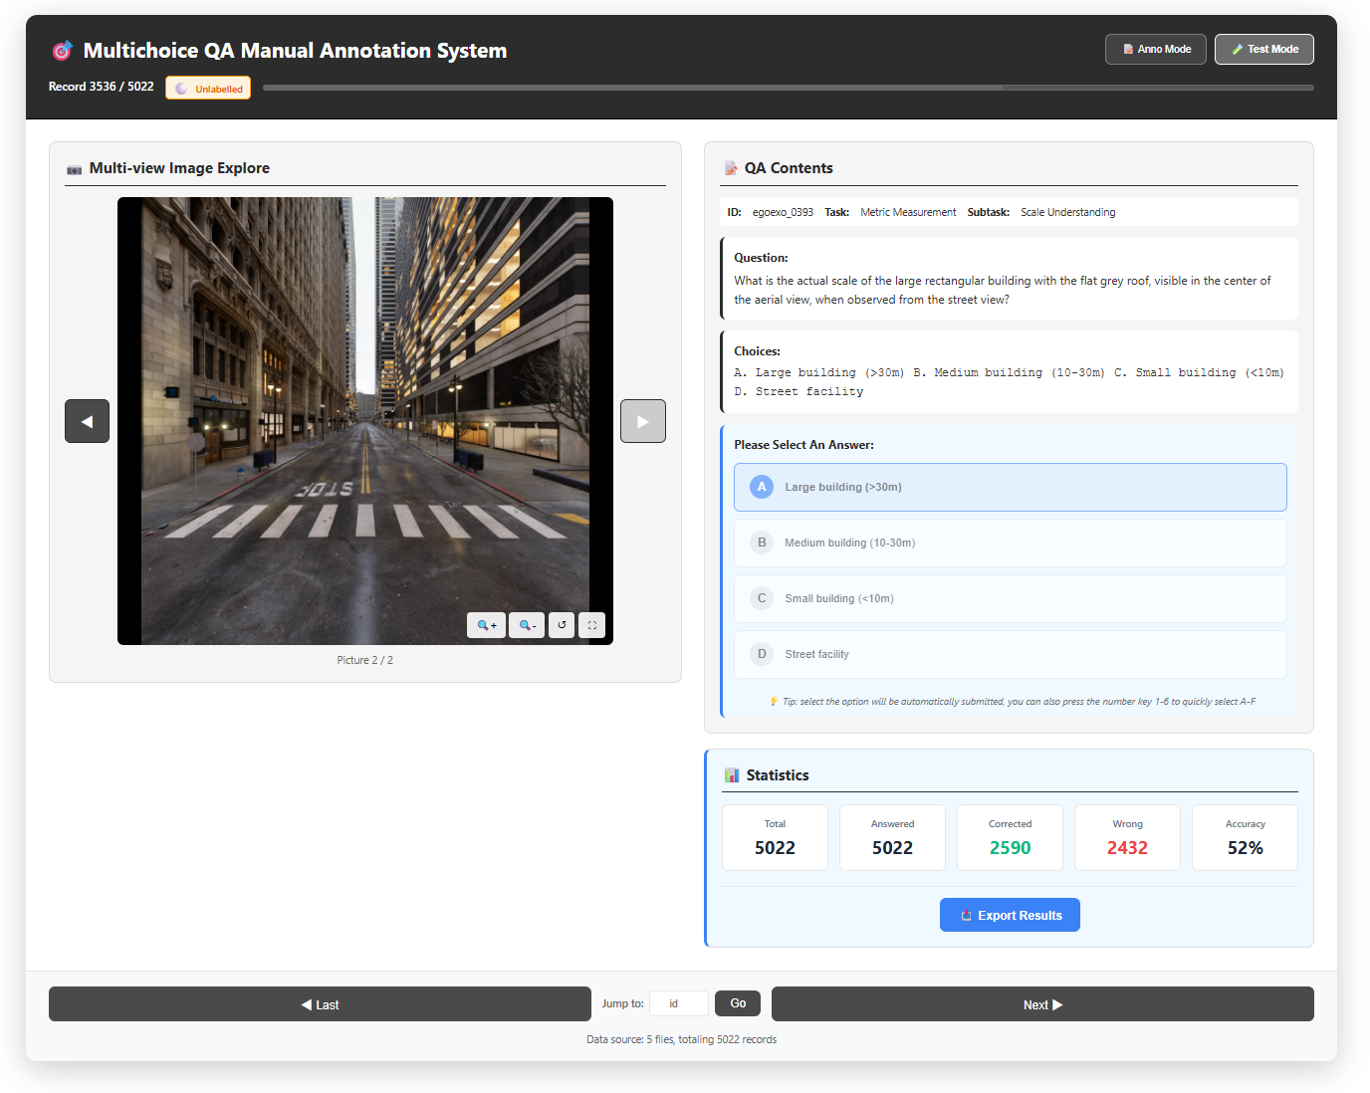Viewport: 1370px width, 1093px height.
Task: Click the Statistics bar chart icon
Action: pos(732,775)
